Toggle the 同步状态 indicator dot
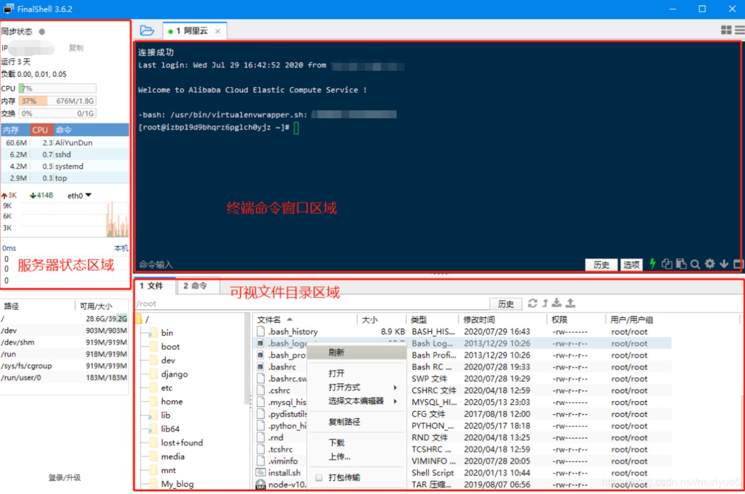Screen dimensions: 745x494 point(42,32)
